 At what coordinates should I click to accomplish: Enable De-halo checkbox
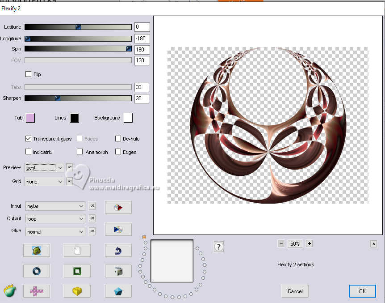click(x=118, y=139)
